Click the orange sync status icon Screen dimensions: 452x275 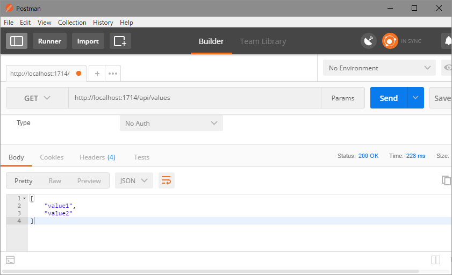(x=390, y=41)
